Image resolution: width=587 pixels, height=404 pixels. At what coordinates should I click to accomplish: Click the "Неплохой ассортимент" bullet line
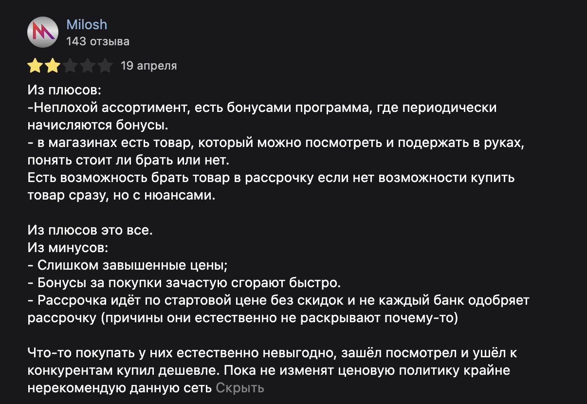coord(263,108)
